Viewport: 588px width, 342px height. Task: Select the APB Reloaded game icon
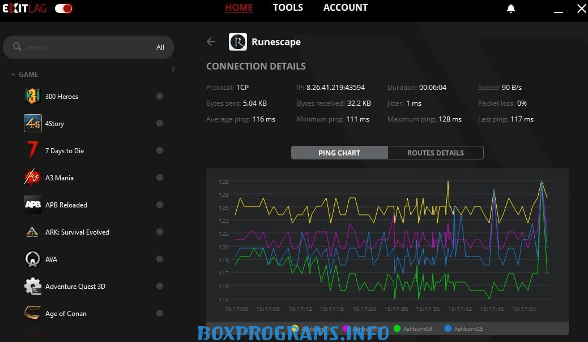coord(33,205)
